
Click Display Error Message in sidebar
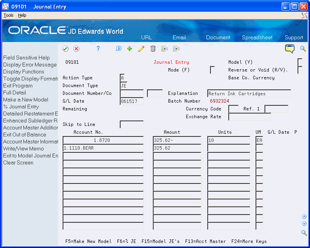[x=30, y=65]
